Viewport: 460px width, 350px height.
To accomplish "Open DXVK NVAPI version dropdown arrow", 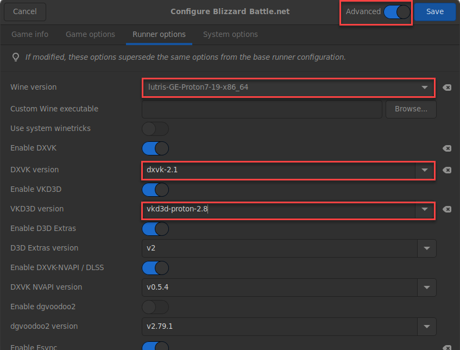I will pos(427,287).
